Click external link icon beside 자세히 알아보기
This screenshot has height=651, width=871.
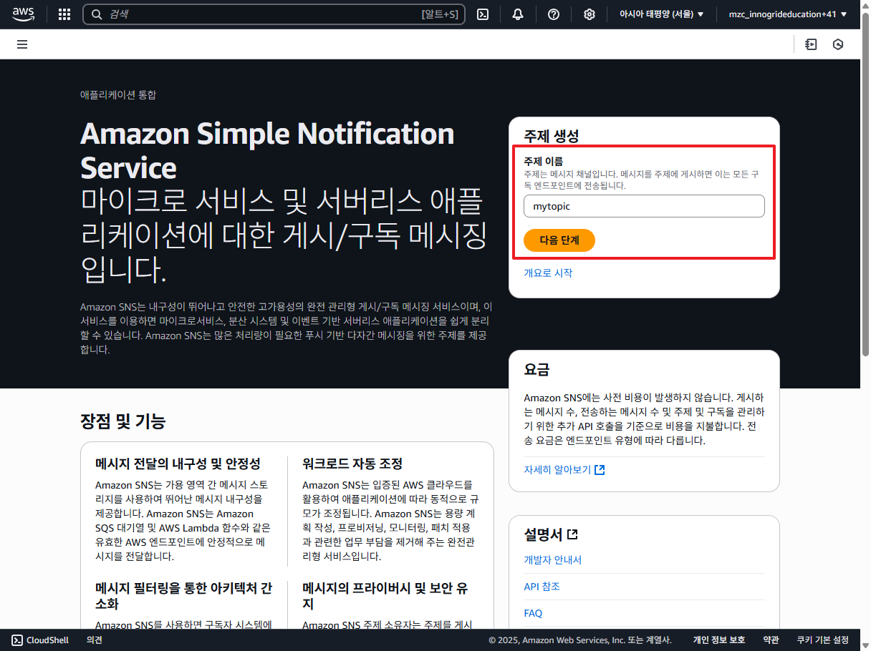[x=600, y=470]
